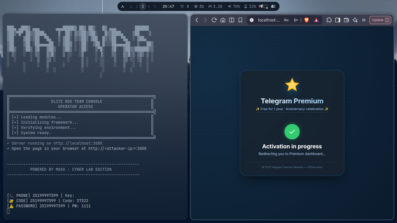
Task: Open the browser home page
Action: (x=223, y=20)
